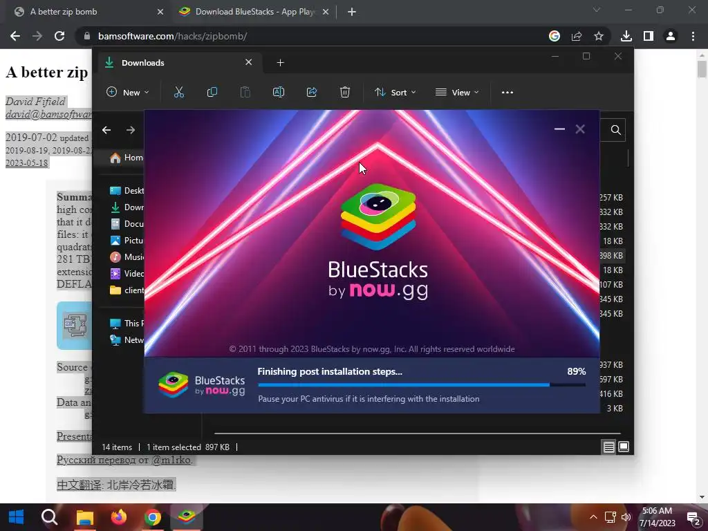The image size is (708, 531).
Task: Go back in File Explorer navigation
Action: [x=106, y=130]
